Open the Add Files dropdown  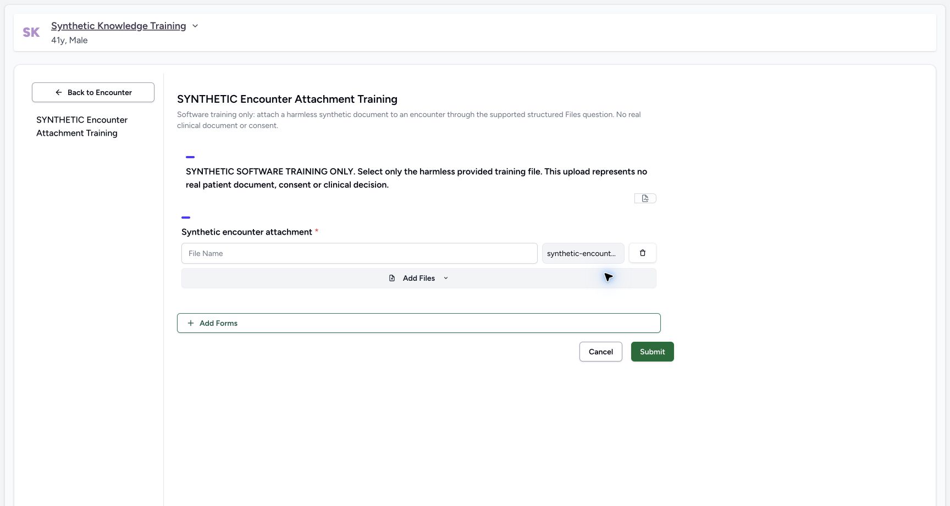point(419,278)
